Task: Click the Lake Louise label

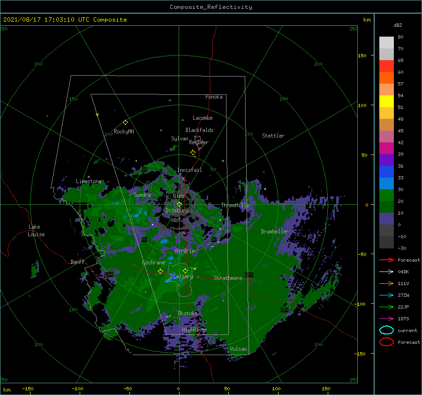Action: tap(36, 231)
